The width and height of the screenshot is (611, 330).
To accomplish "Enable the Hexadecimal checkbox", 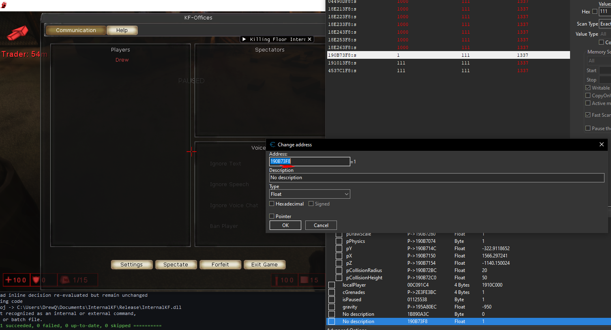I will 272,204.
